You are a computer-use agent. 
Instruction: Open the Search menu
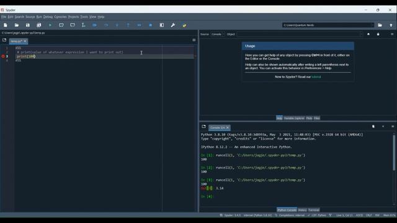[x=19, y=17]
